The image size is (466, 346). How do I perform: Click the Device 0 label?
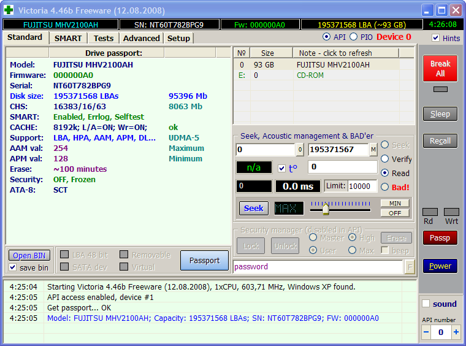pos(394,37)
